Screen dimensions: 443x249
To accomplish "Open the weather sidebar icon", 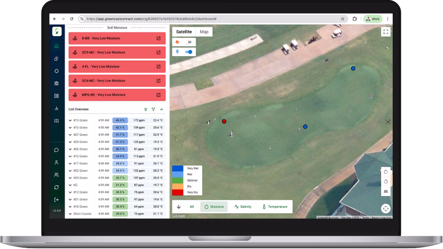I will tap(56, 59).
